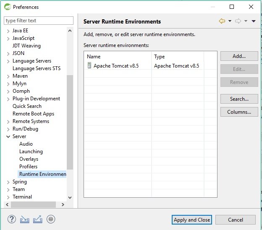The height and width of the screenshot is (230, 262).
Task: Click Apply and Close
Action: coord(192,220)
